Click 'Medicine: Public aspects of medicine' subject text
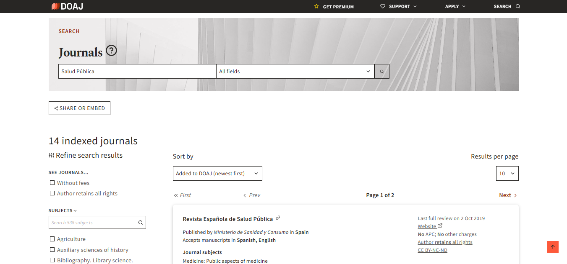 click(225, 261)
